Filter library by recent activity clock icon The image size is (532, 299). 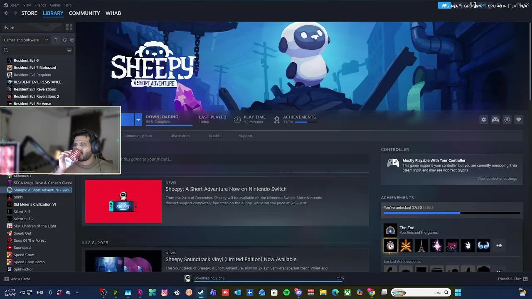(x=65, y=40)
